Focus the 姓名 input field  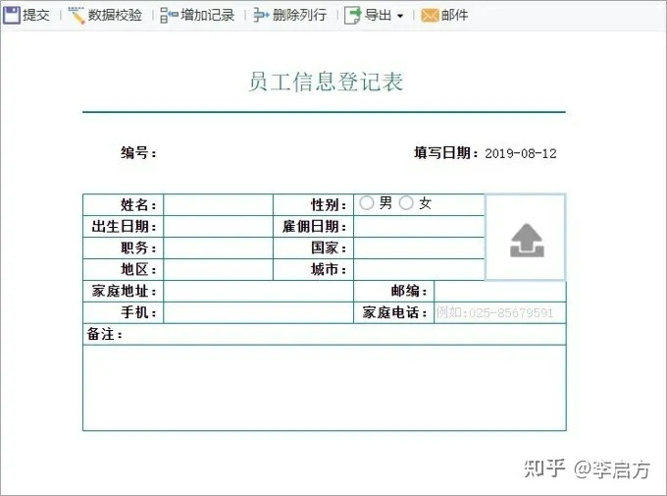click(x=218, y=205)
